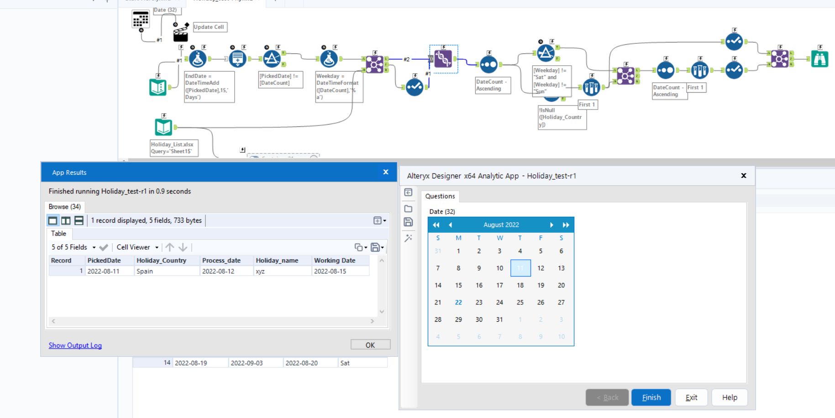Viewport: 835px width, 418px height.
Task: Open the Show Output Log link
Action: click(x=75, y=345)
